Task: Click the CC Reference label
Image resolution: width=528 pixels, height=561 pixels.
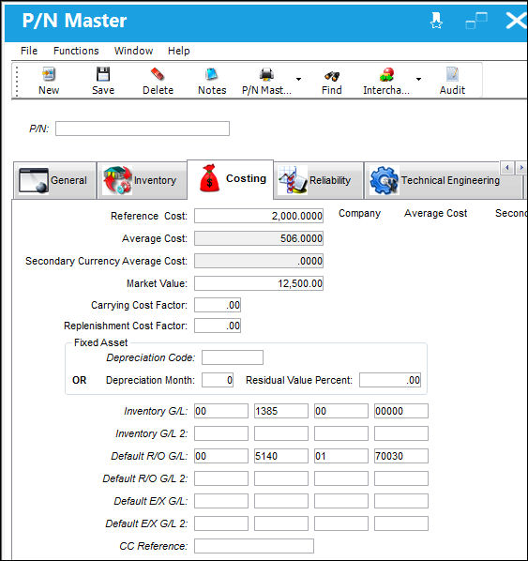Action: coord(154,546)
